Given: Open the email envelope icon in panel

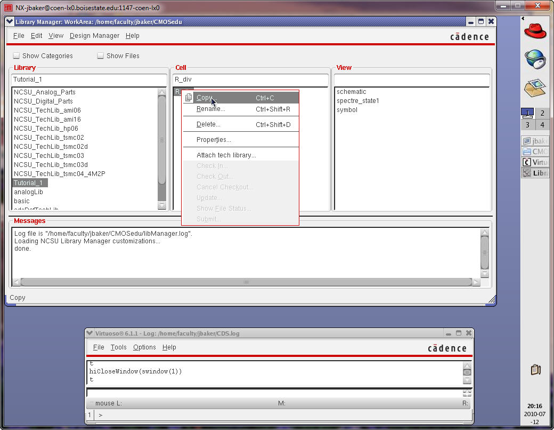Looking at the screenshot, I should coord(535,87).
